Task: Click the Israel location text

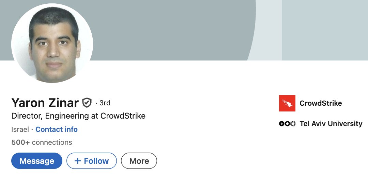Action: click(x=20, y=129)
